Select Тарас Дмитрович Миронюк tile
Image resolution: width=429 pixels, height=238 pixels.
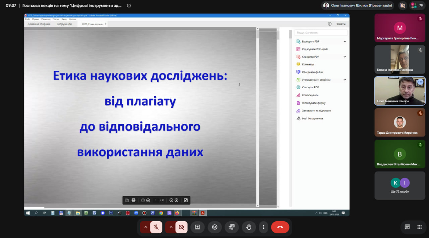[x=400, y=122]
